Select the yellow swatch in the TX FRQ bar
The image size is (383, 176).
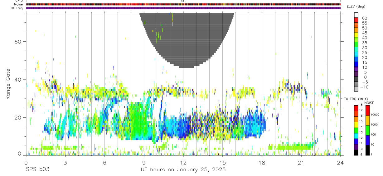pyautogui.click(x=356, y=125)
